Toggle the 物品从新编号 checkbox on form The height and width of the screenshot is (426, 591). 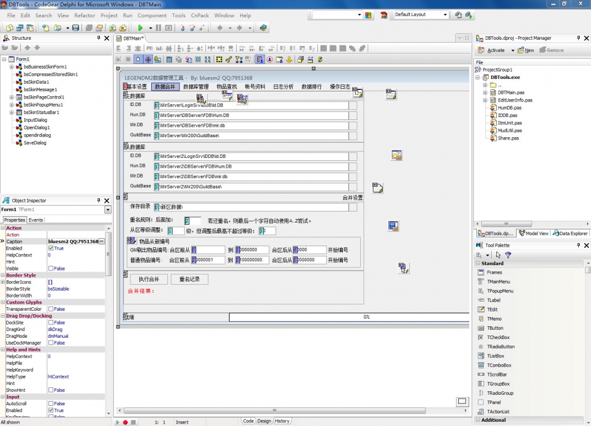tap(135, 241)
